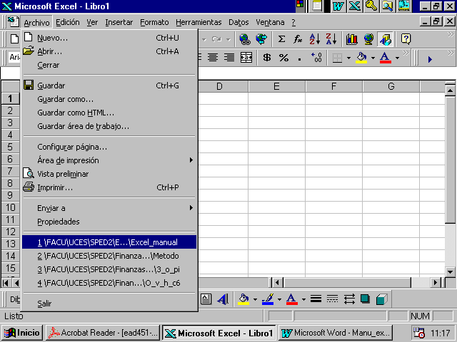Launch the Chart Wizard icon
The height and width of the screenshot is (342, 457).
click(x=352, y=39)
